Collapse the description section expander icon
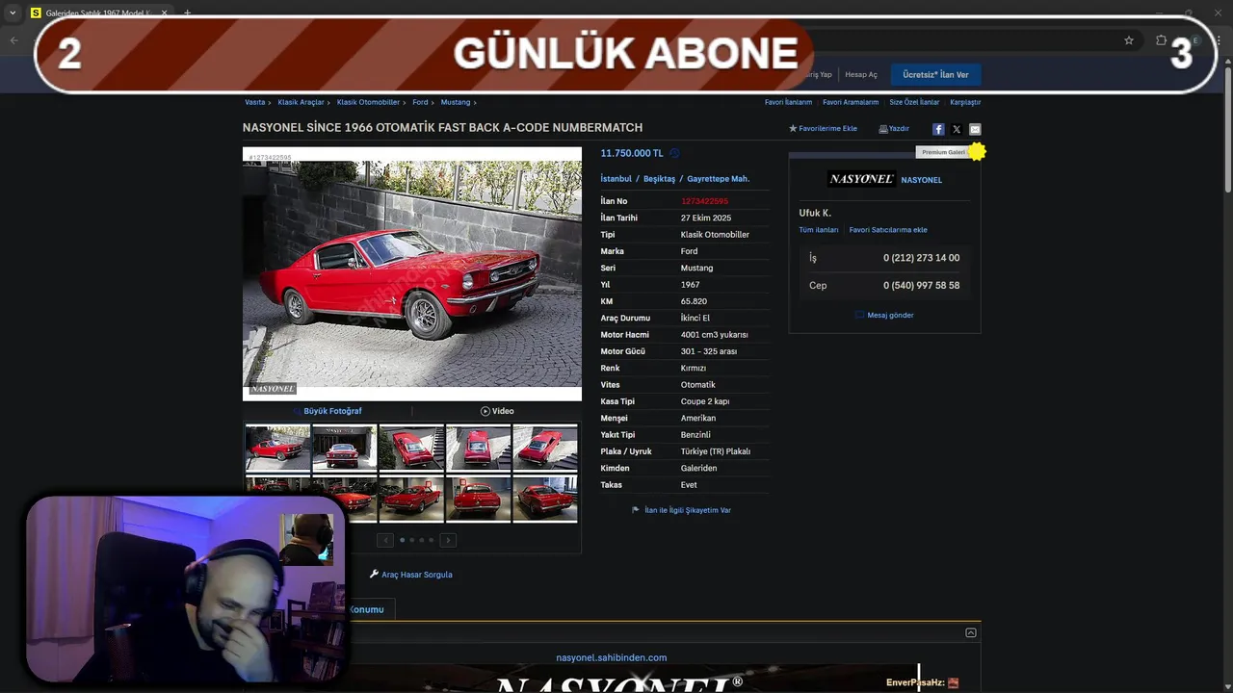 971,632
